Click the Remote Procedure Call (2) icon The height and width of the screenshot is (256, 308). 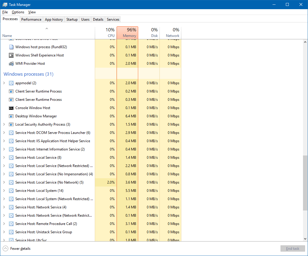click(x=12, y=224)
